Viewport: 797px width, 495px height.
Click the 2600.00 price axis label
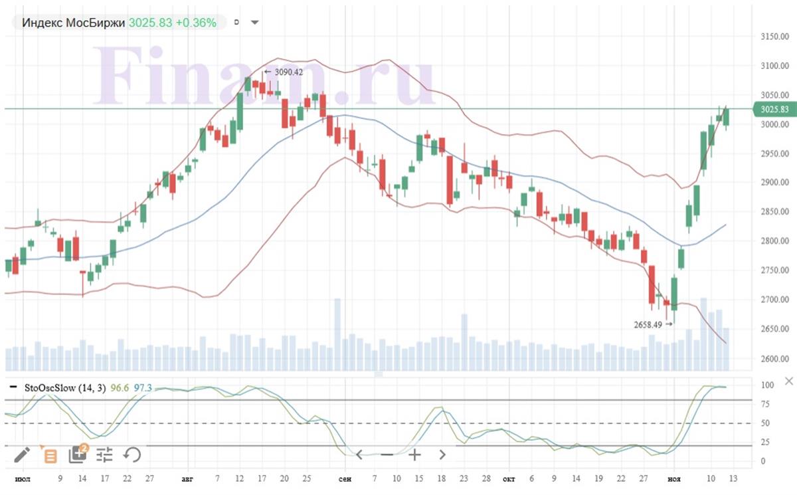pyautogui.click(x=775, y=359)
